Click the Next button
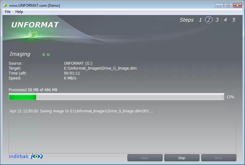This screenshot has height=165, width=245. [x=219, y=158]
